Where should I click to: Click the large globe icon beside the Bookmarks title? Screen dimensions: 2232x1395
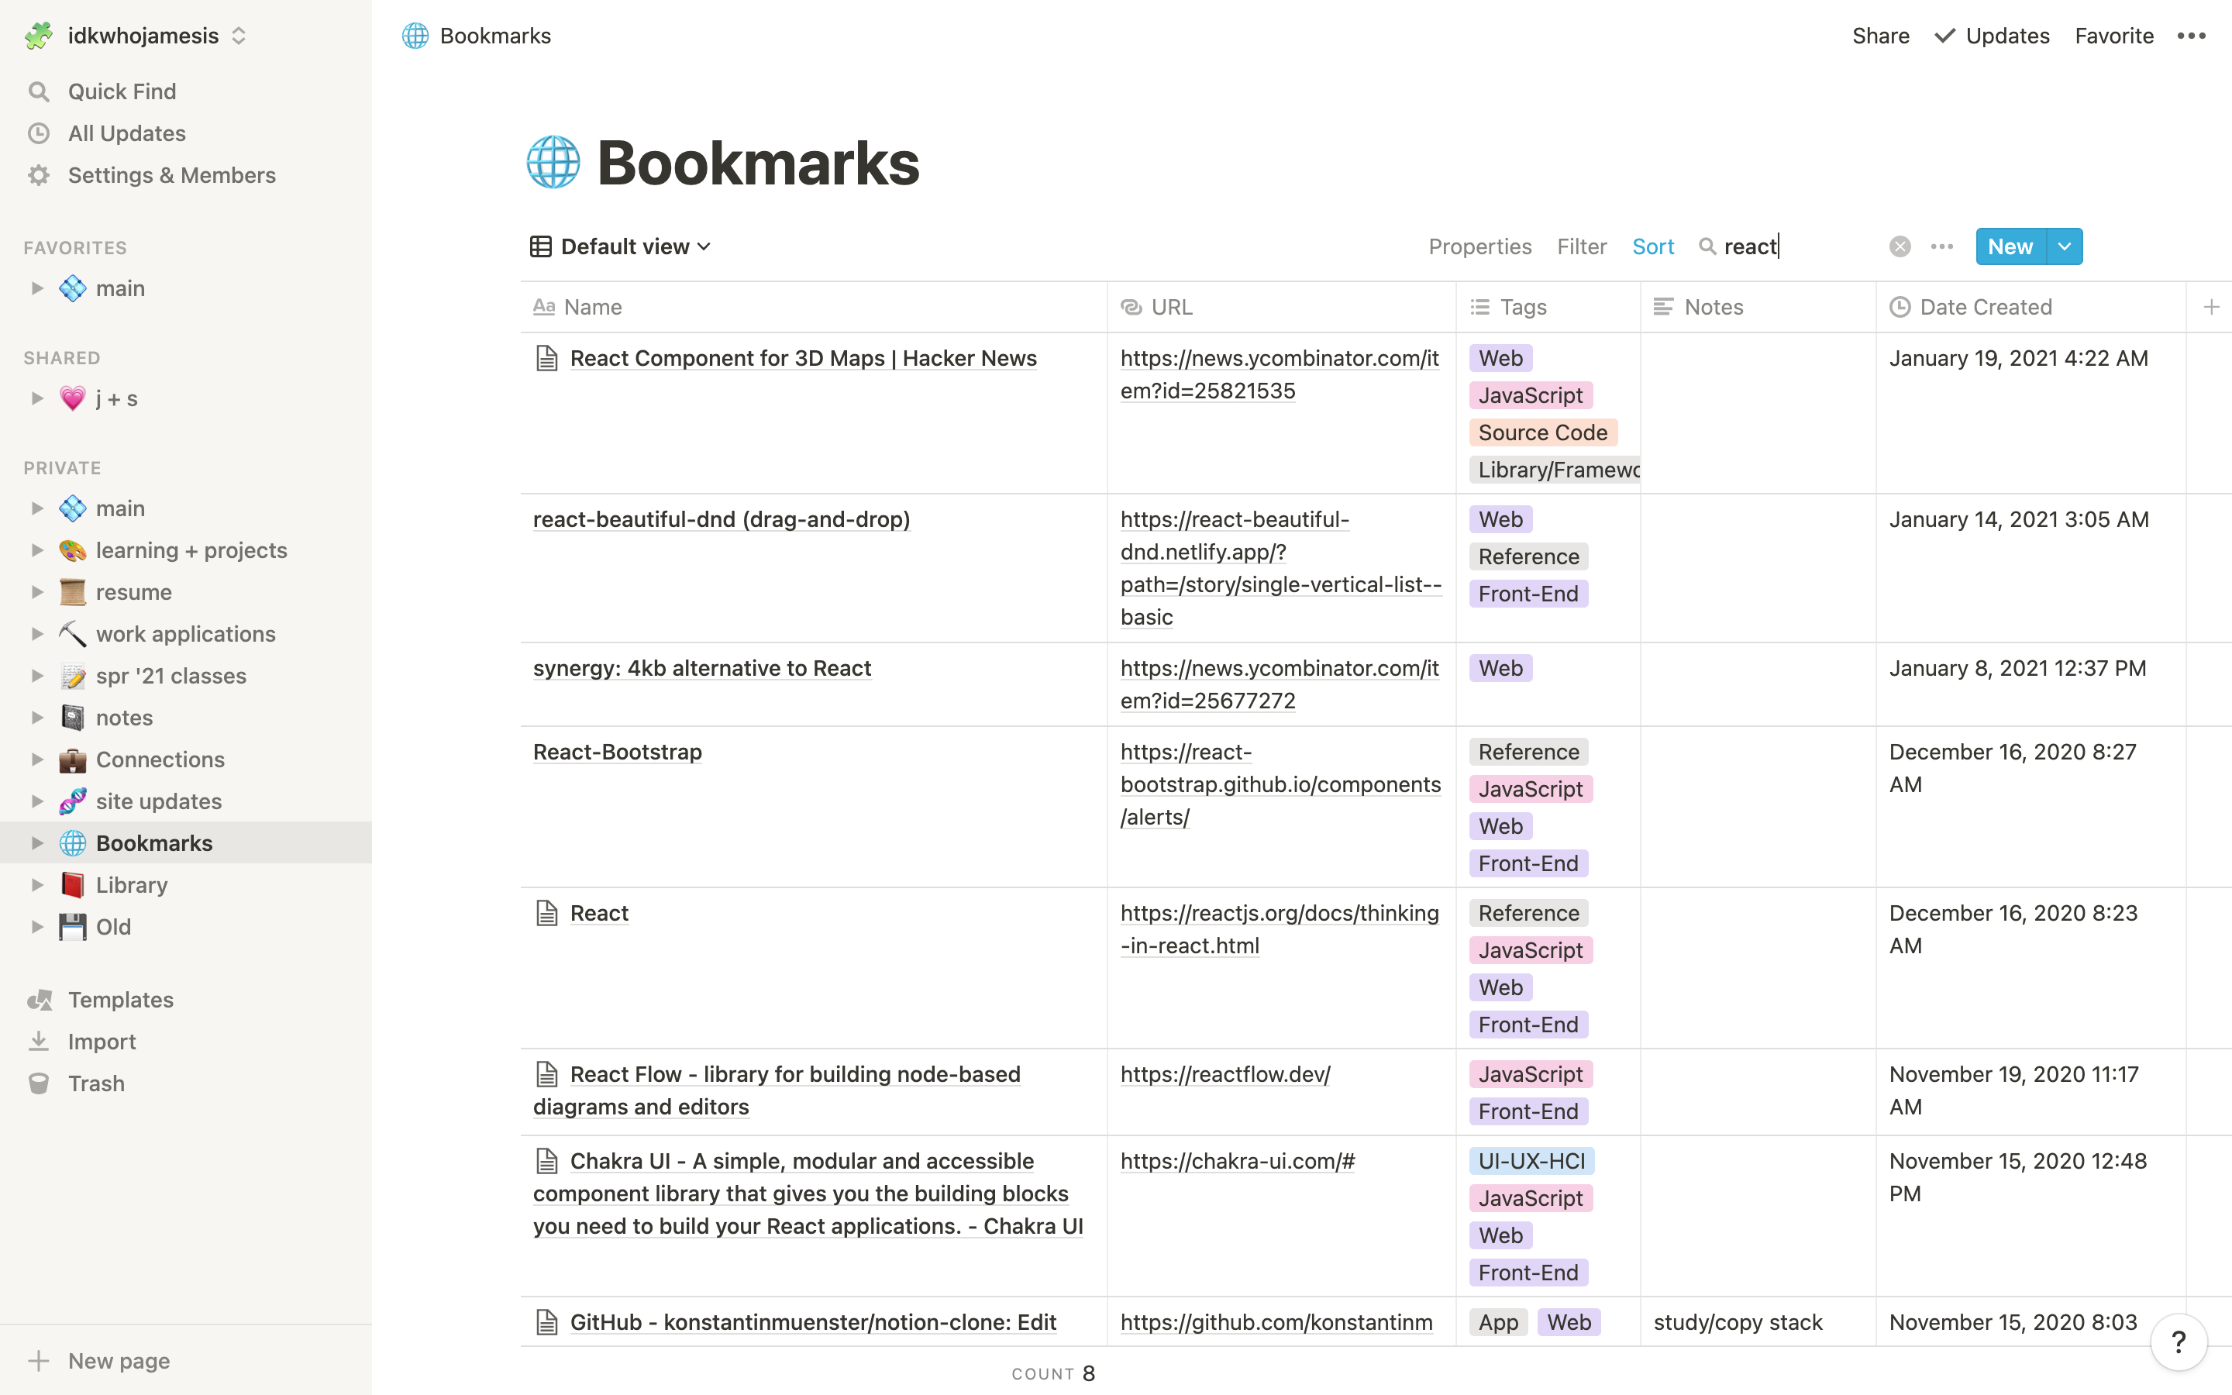pyautogui.click(x=553, y=163)
